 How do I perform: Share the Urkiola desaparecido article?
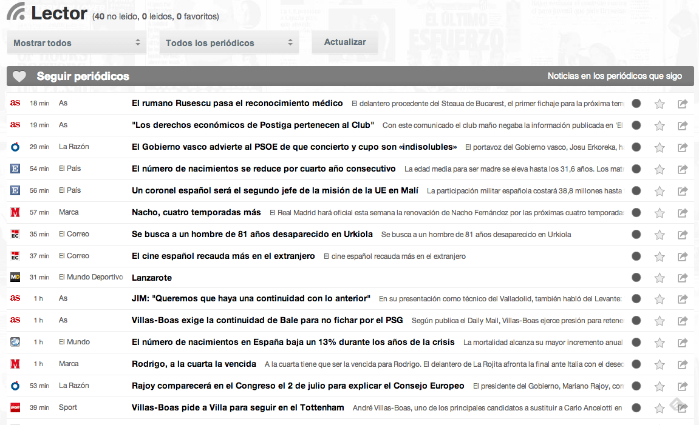coord(683,235)
